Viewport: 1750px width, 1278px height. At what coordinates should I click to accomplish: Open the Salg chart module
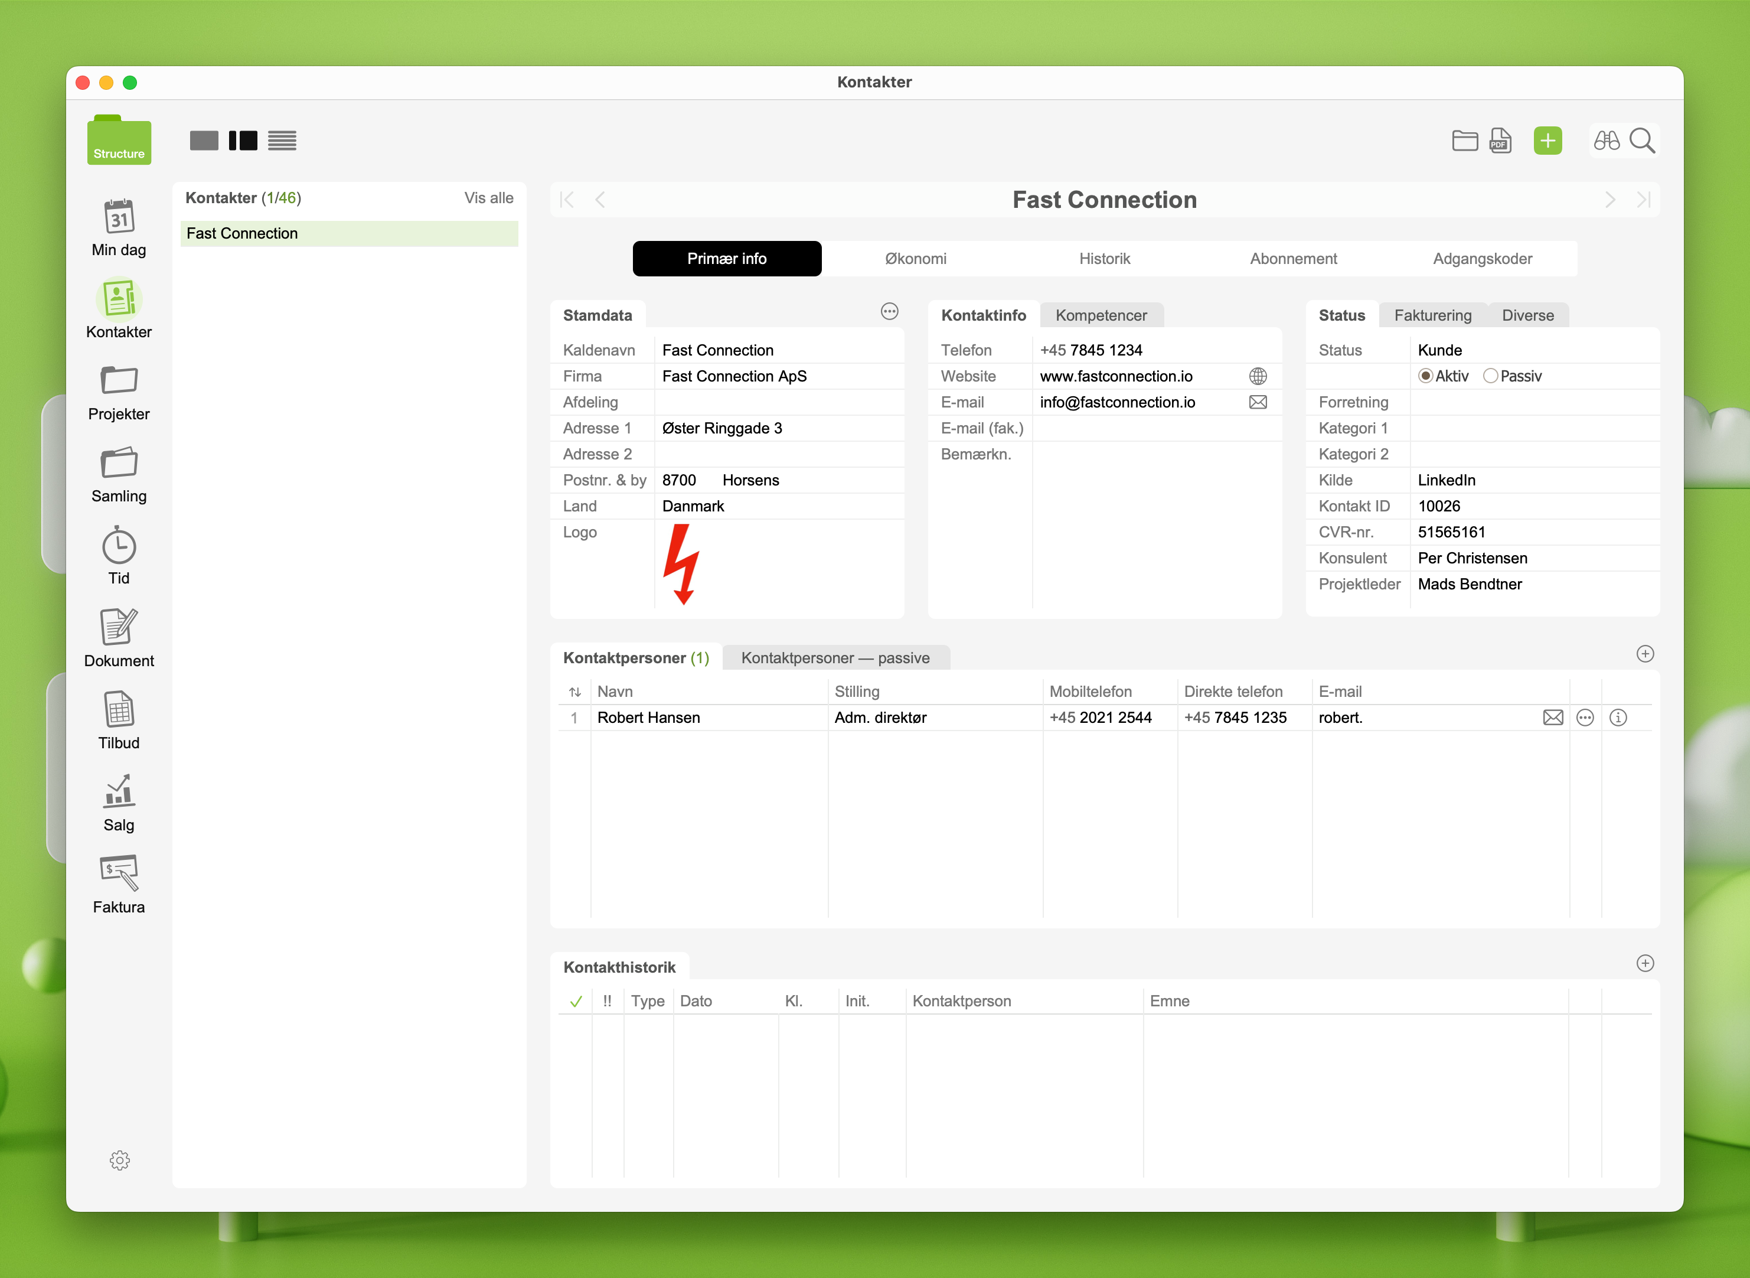pos(119,793)
